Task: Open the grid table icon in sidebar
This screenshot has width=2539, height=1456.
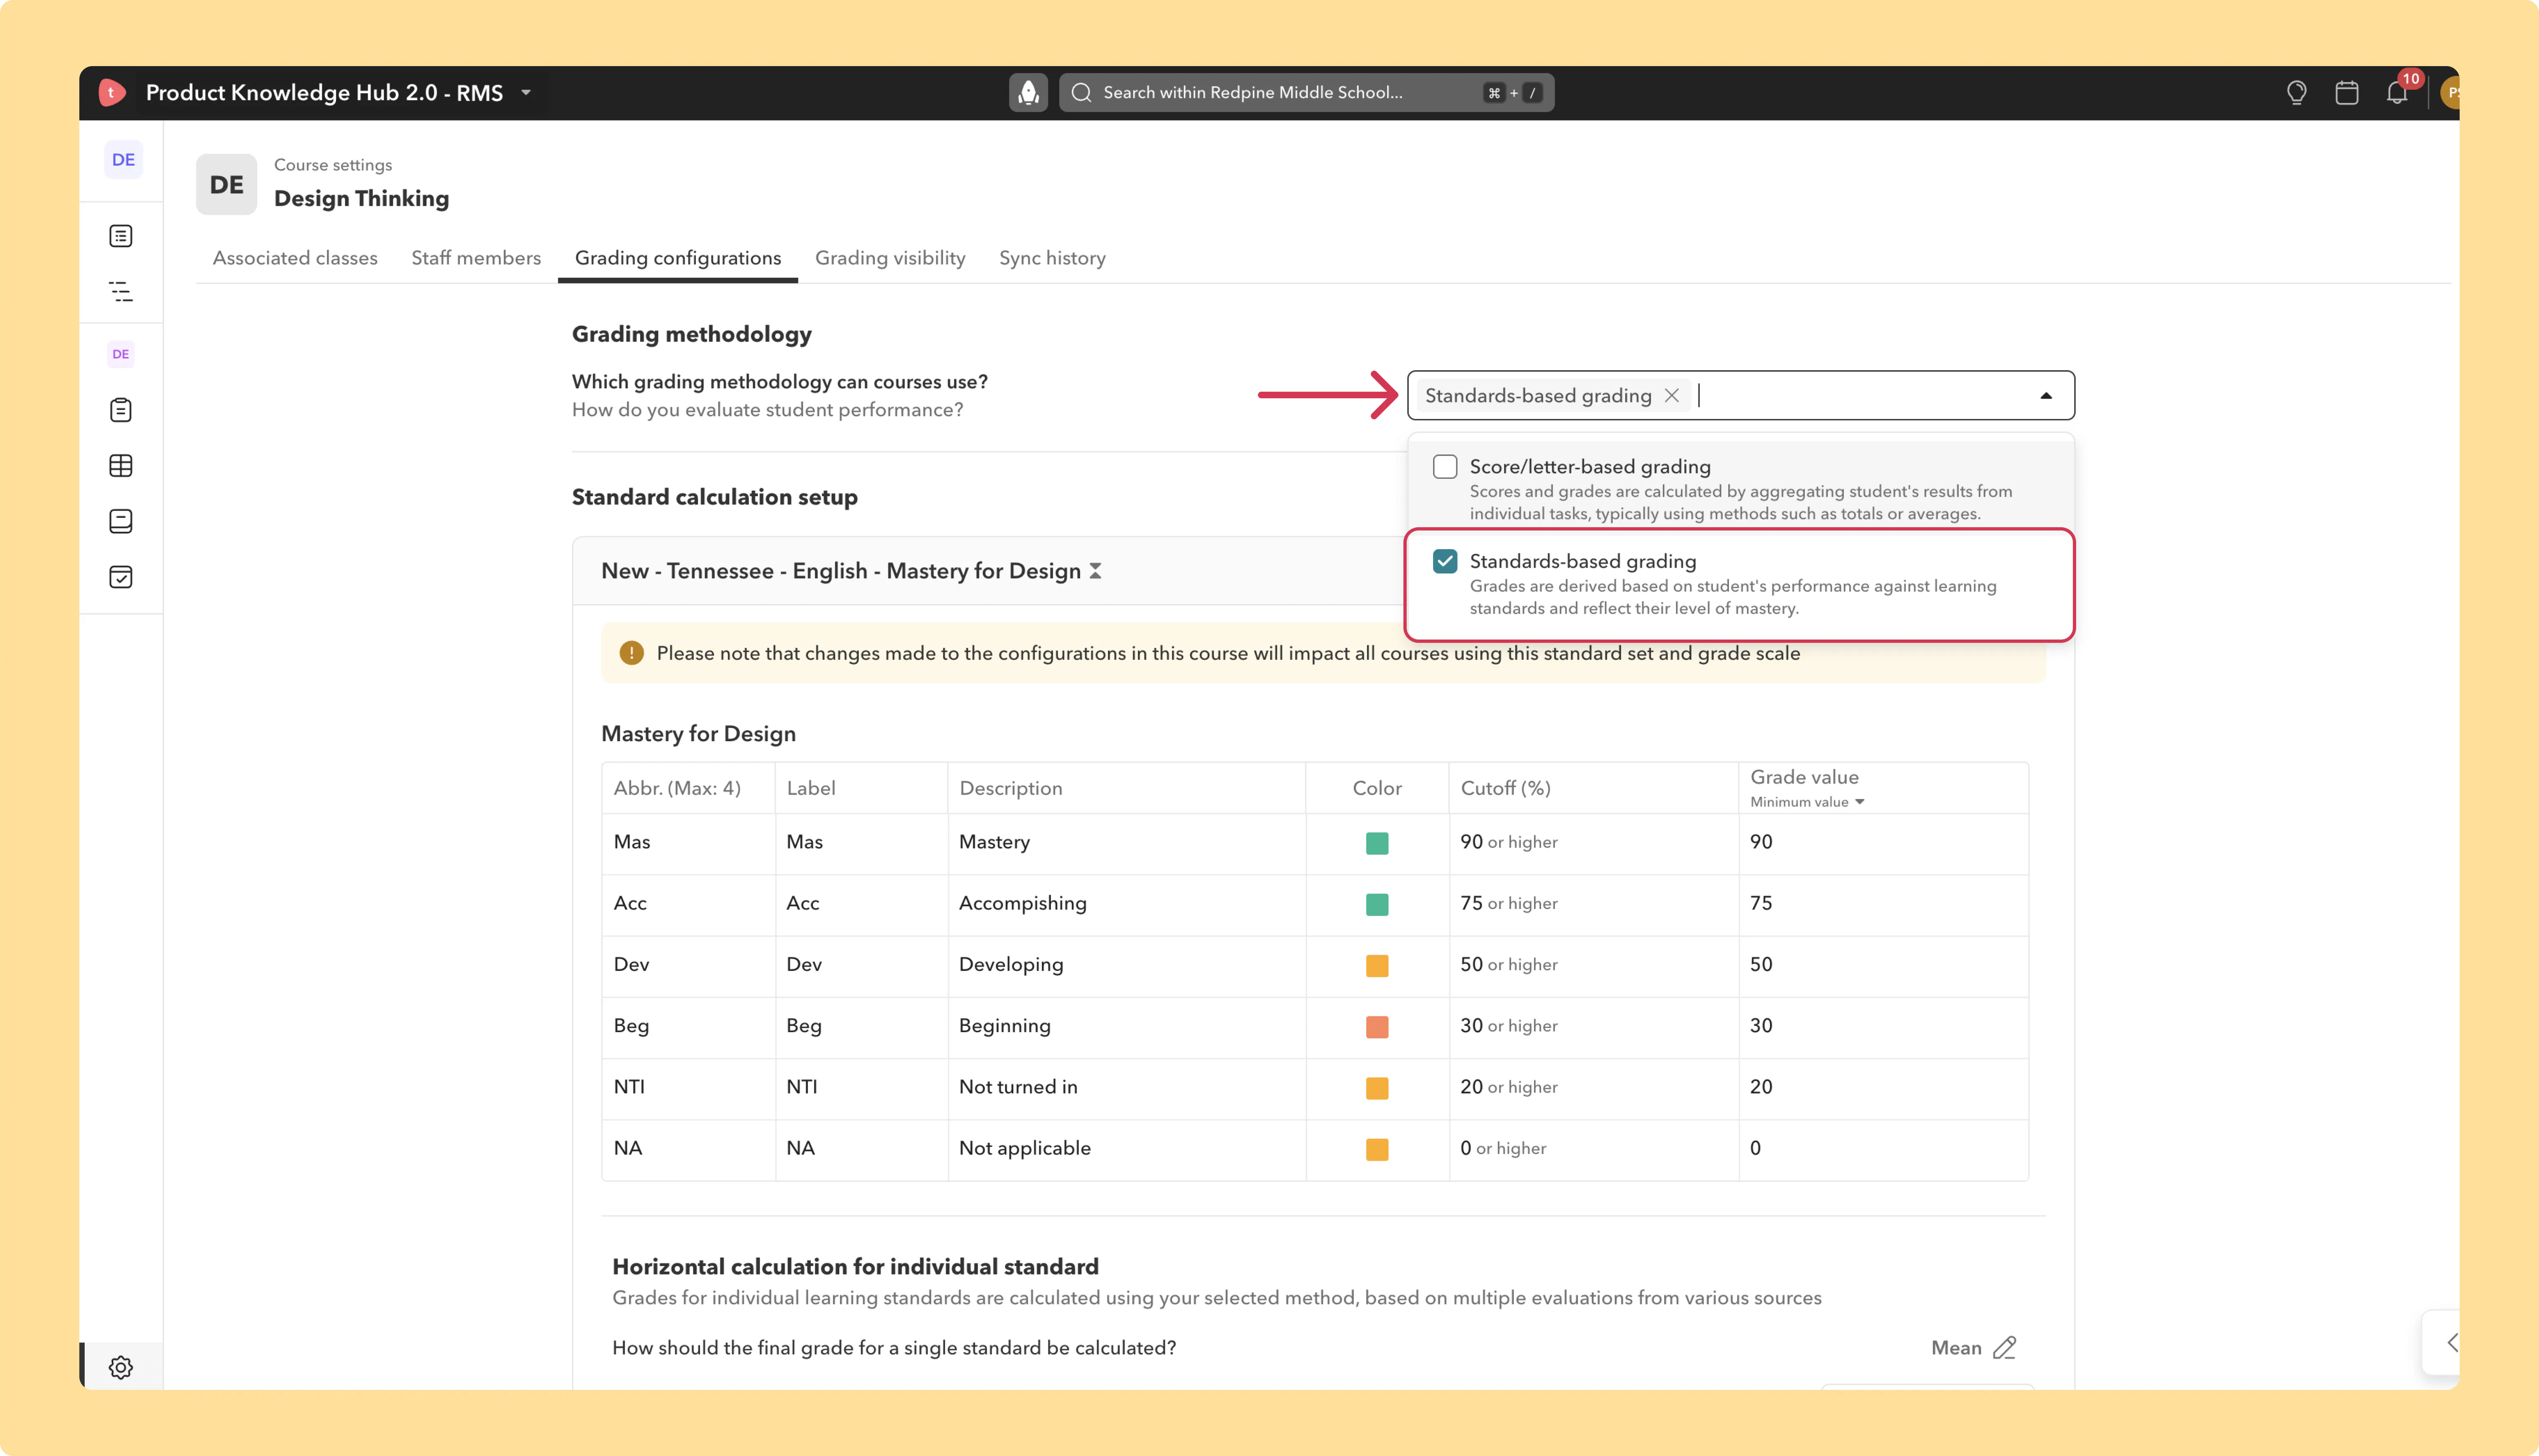Action: click(121, 466)
